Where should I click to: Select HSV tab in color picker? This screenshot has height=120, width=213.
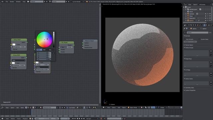tap(44, 50)
